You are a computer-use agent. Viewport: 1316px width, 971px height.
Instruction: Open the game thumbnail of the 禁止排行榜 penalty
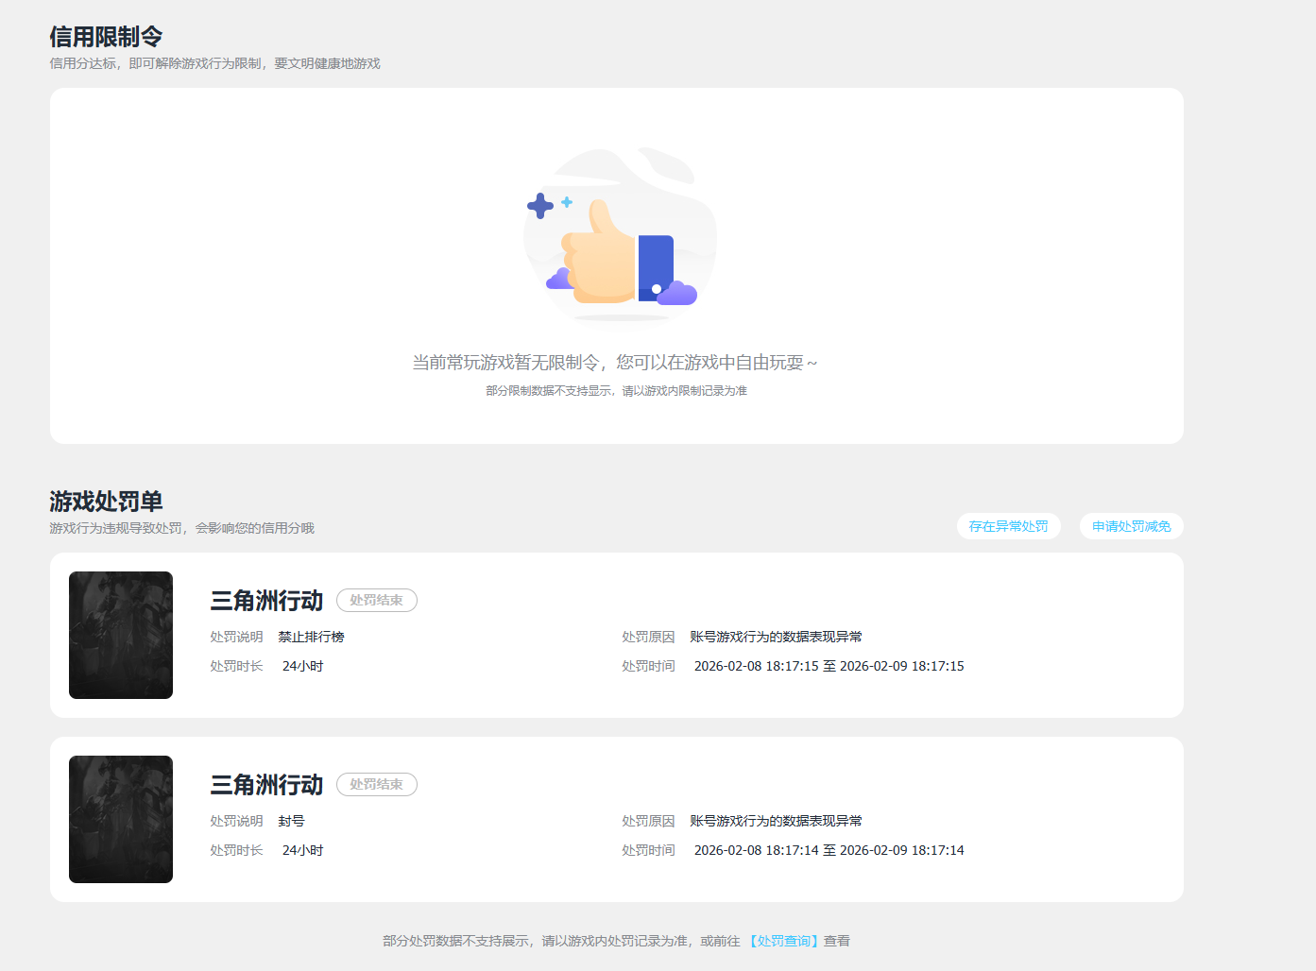pyautogui.click(x=121, y=635)
